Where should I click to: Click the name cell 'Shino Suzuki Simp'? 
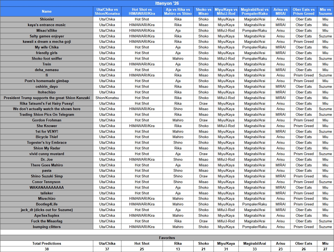pyautogui.click(x=47, y=176)
